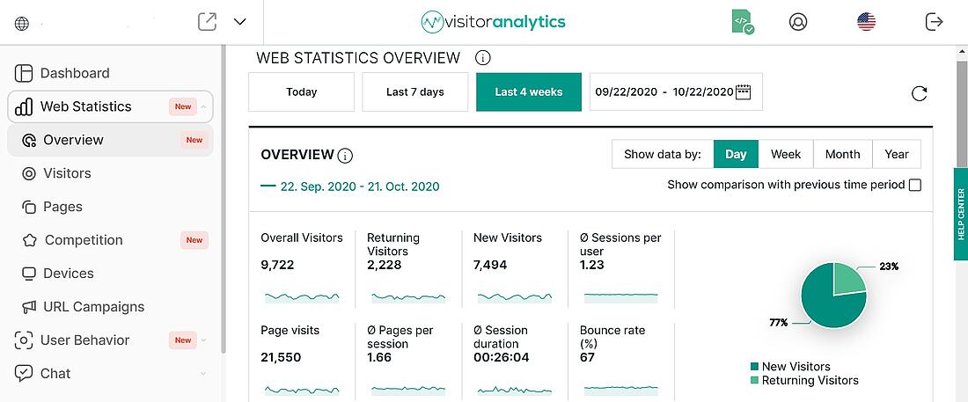Click the Page visits value 21,550
Screen dimensions: 968x402
tap(281, 357)
